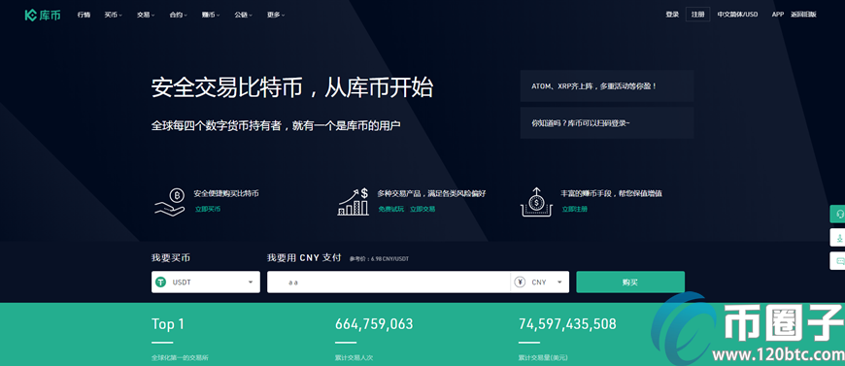Open the 行情 market menu item

click(84, 16)
